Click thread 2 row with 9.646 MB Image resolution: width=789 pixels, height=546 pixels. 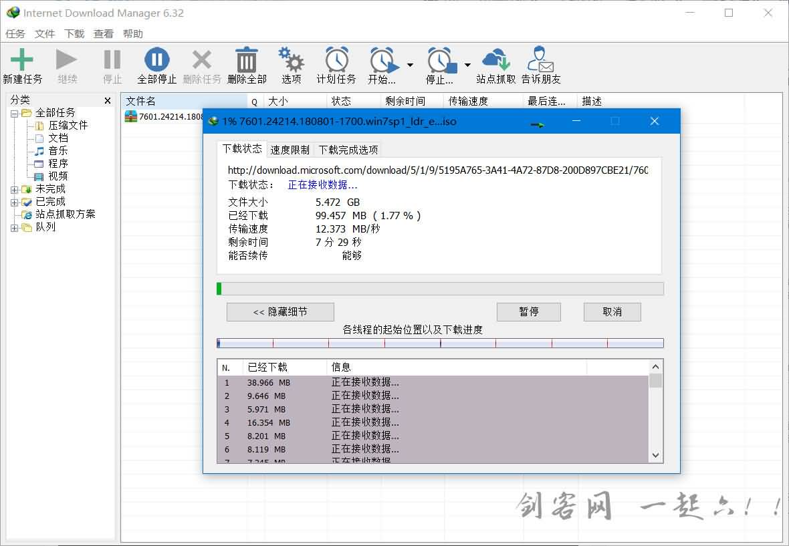pyautogui.click(x=433, y=396)
